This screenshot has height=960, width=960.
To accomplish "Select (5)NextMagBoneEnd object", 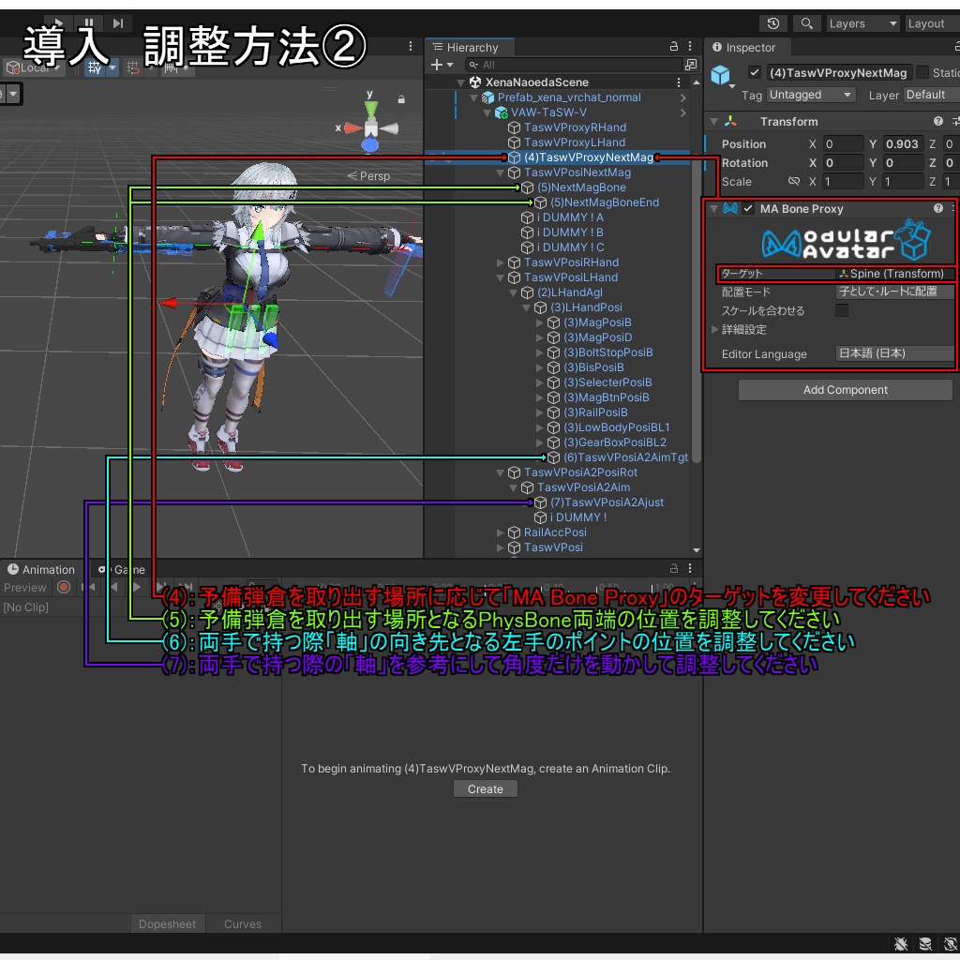I will pyautogui.click(x=605, y=202).
